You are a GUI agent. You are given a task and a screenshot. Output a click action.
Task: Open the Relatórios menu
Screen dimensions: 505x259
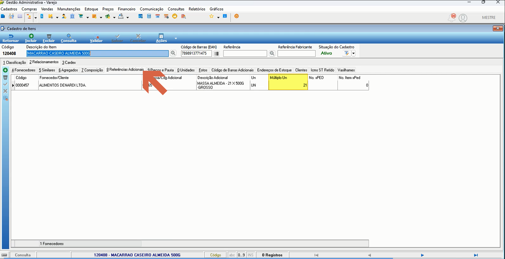(197, 9)
